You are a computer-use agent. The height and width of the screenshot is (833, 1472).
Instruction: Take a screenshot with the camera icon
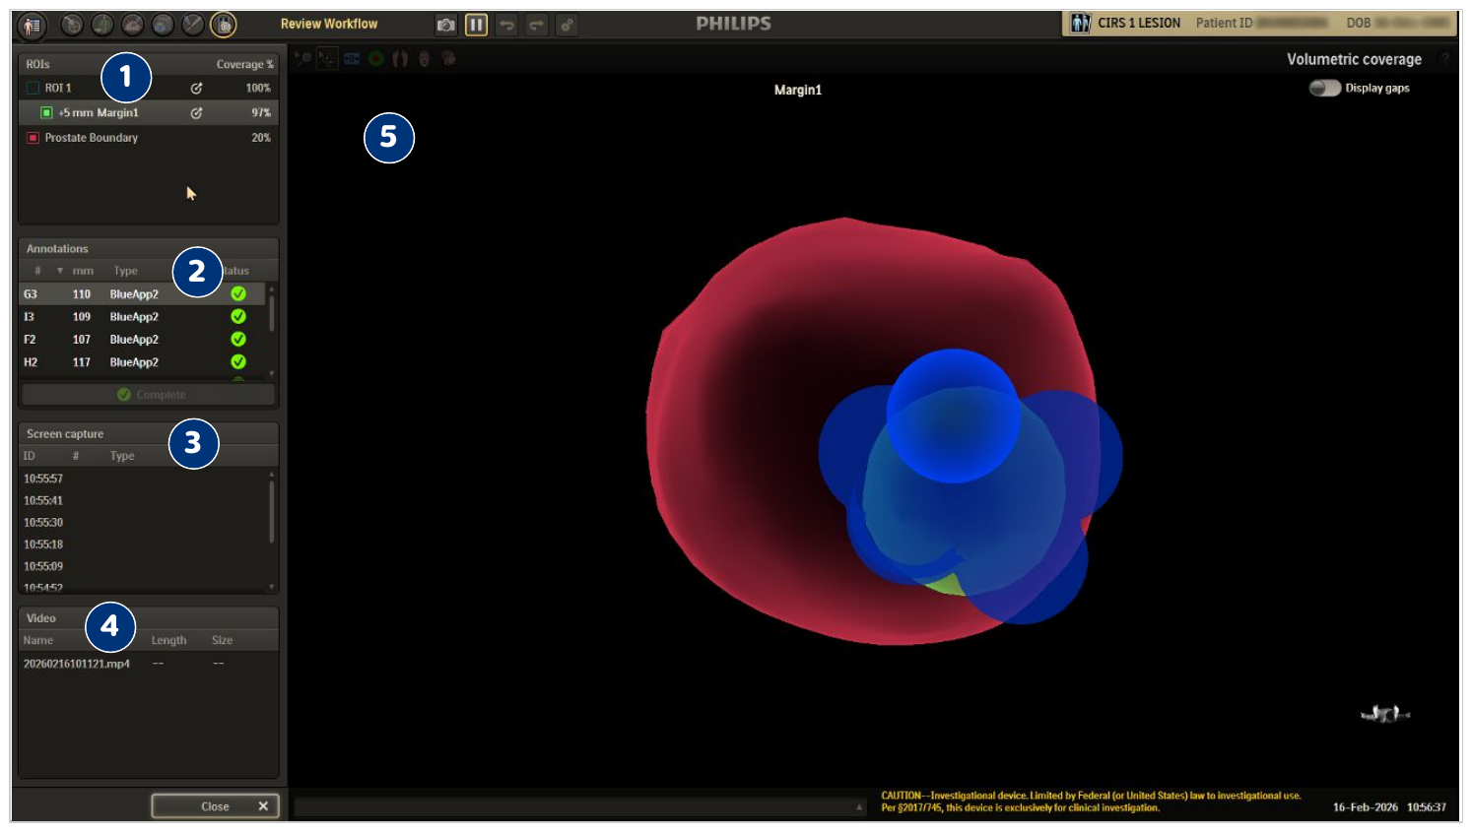point(446,25)
